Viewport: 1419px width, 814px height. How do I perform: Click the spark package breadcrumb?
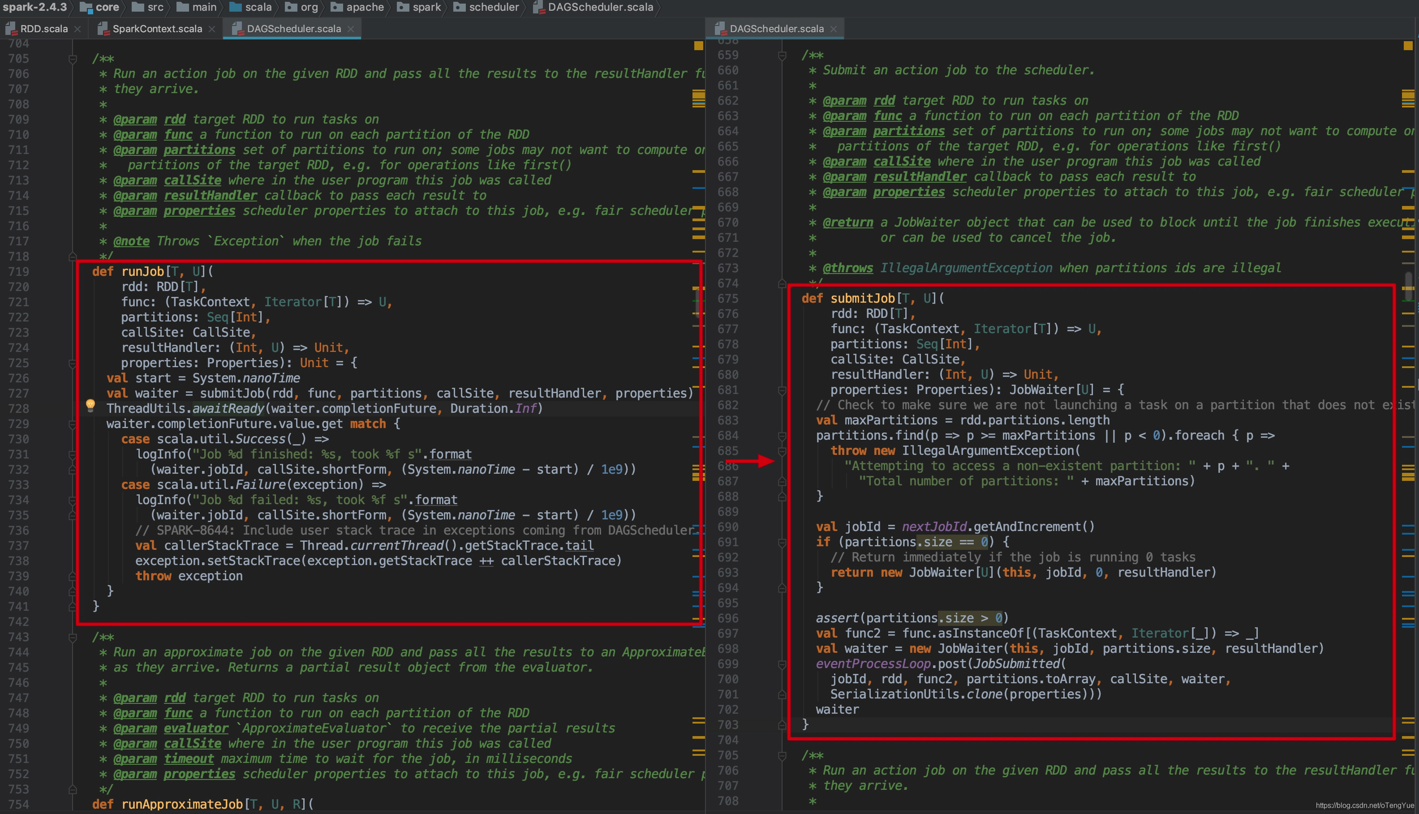[x=419, y=7]
